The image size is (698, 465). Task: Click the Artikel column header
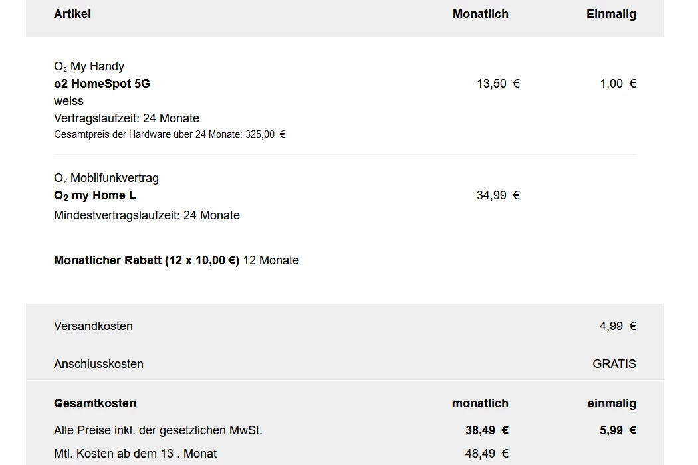click(72, 14)
